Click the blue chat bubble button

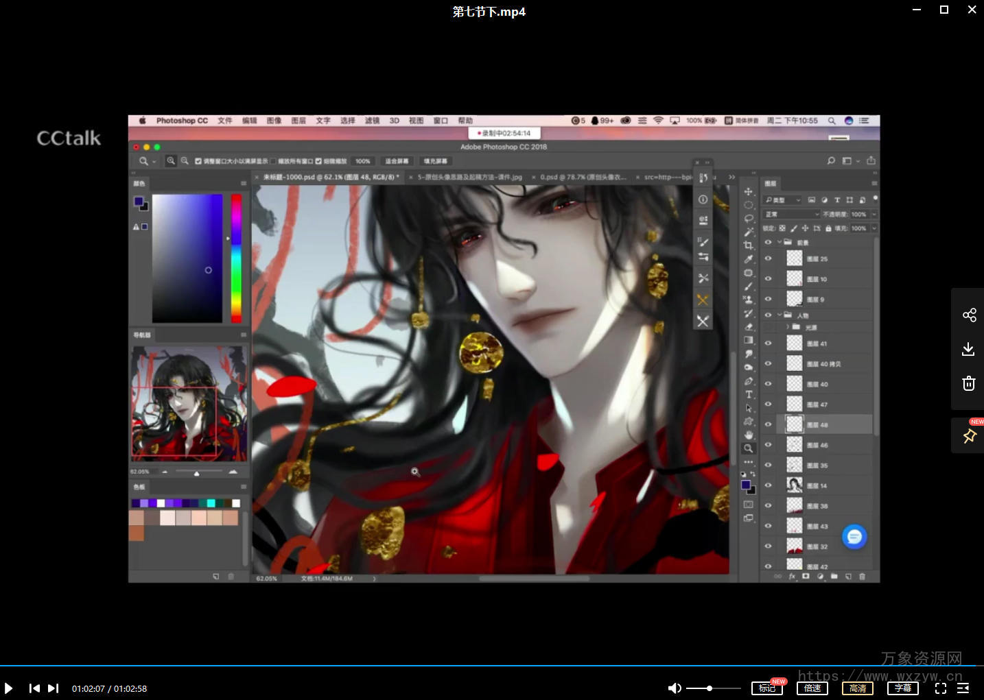(x=854, y=537)
